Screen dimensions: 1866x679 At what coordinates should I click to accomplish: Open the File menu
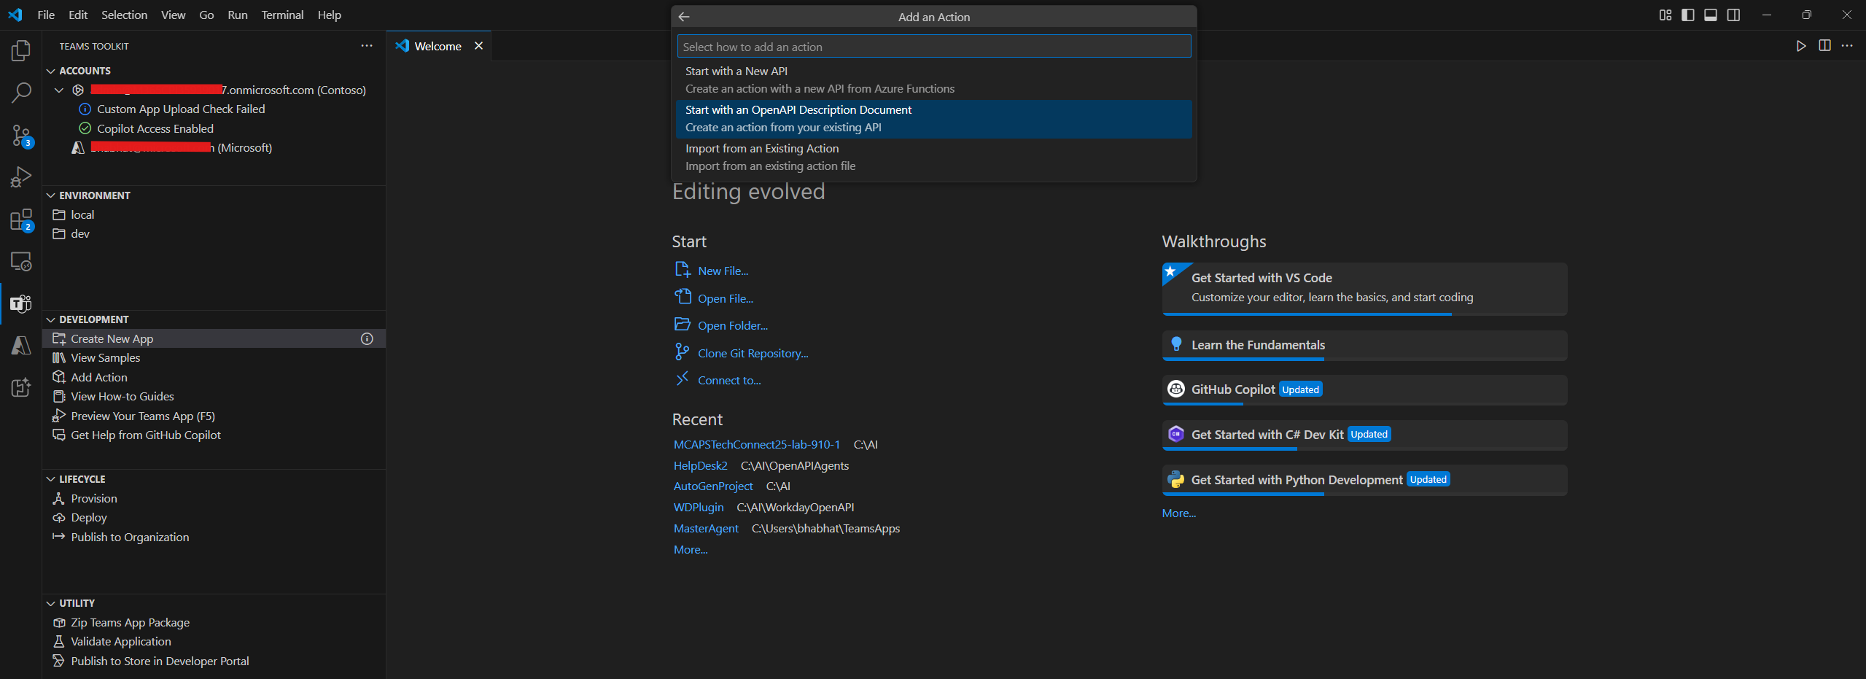point(46,15)
